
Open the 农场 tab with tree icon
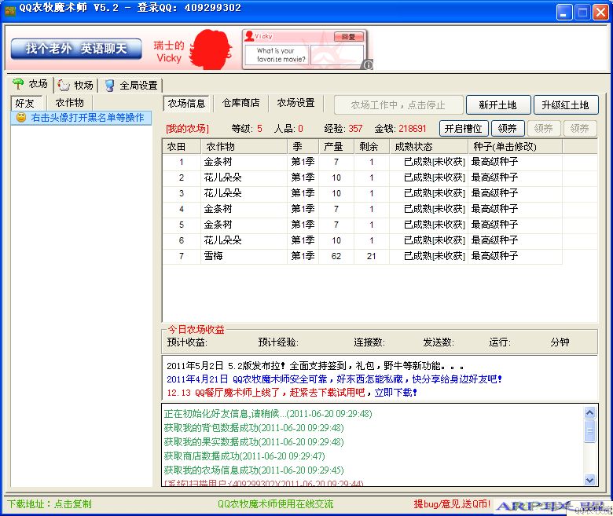click(x=31, y=84)
